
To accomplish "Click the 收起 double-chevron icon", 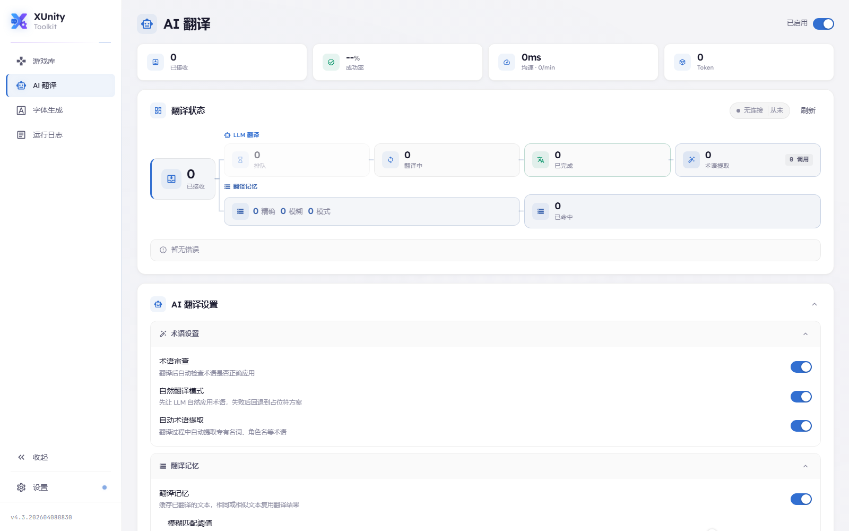I will pos(21,457).
